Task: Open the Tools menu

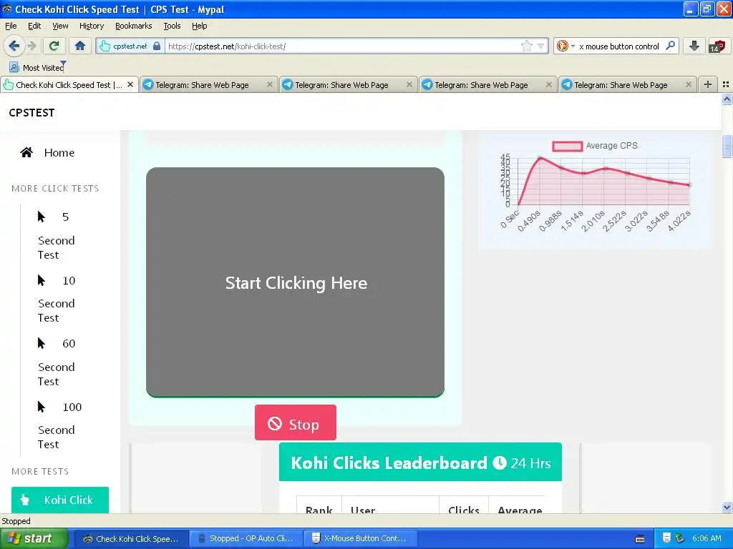Action: [172, 26]
